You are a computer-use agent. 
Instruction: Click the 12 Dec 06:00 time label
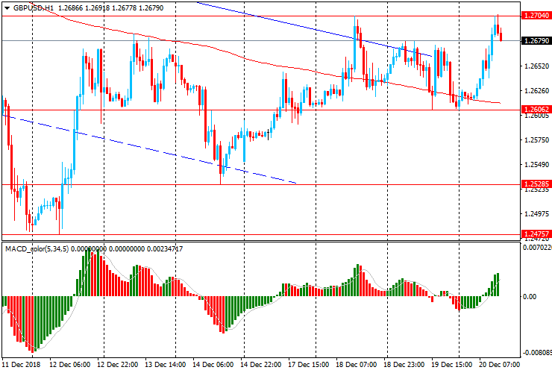(69, 365)
